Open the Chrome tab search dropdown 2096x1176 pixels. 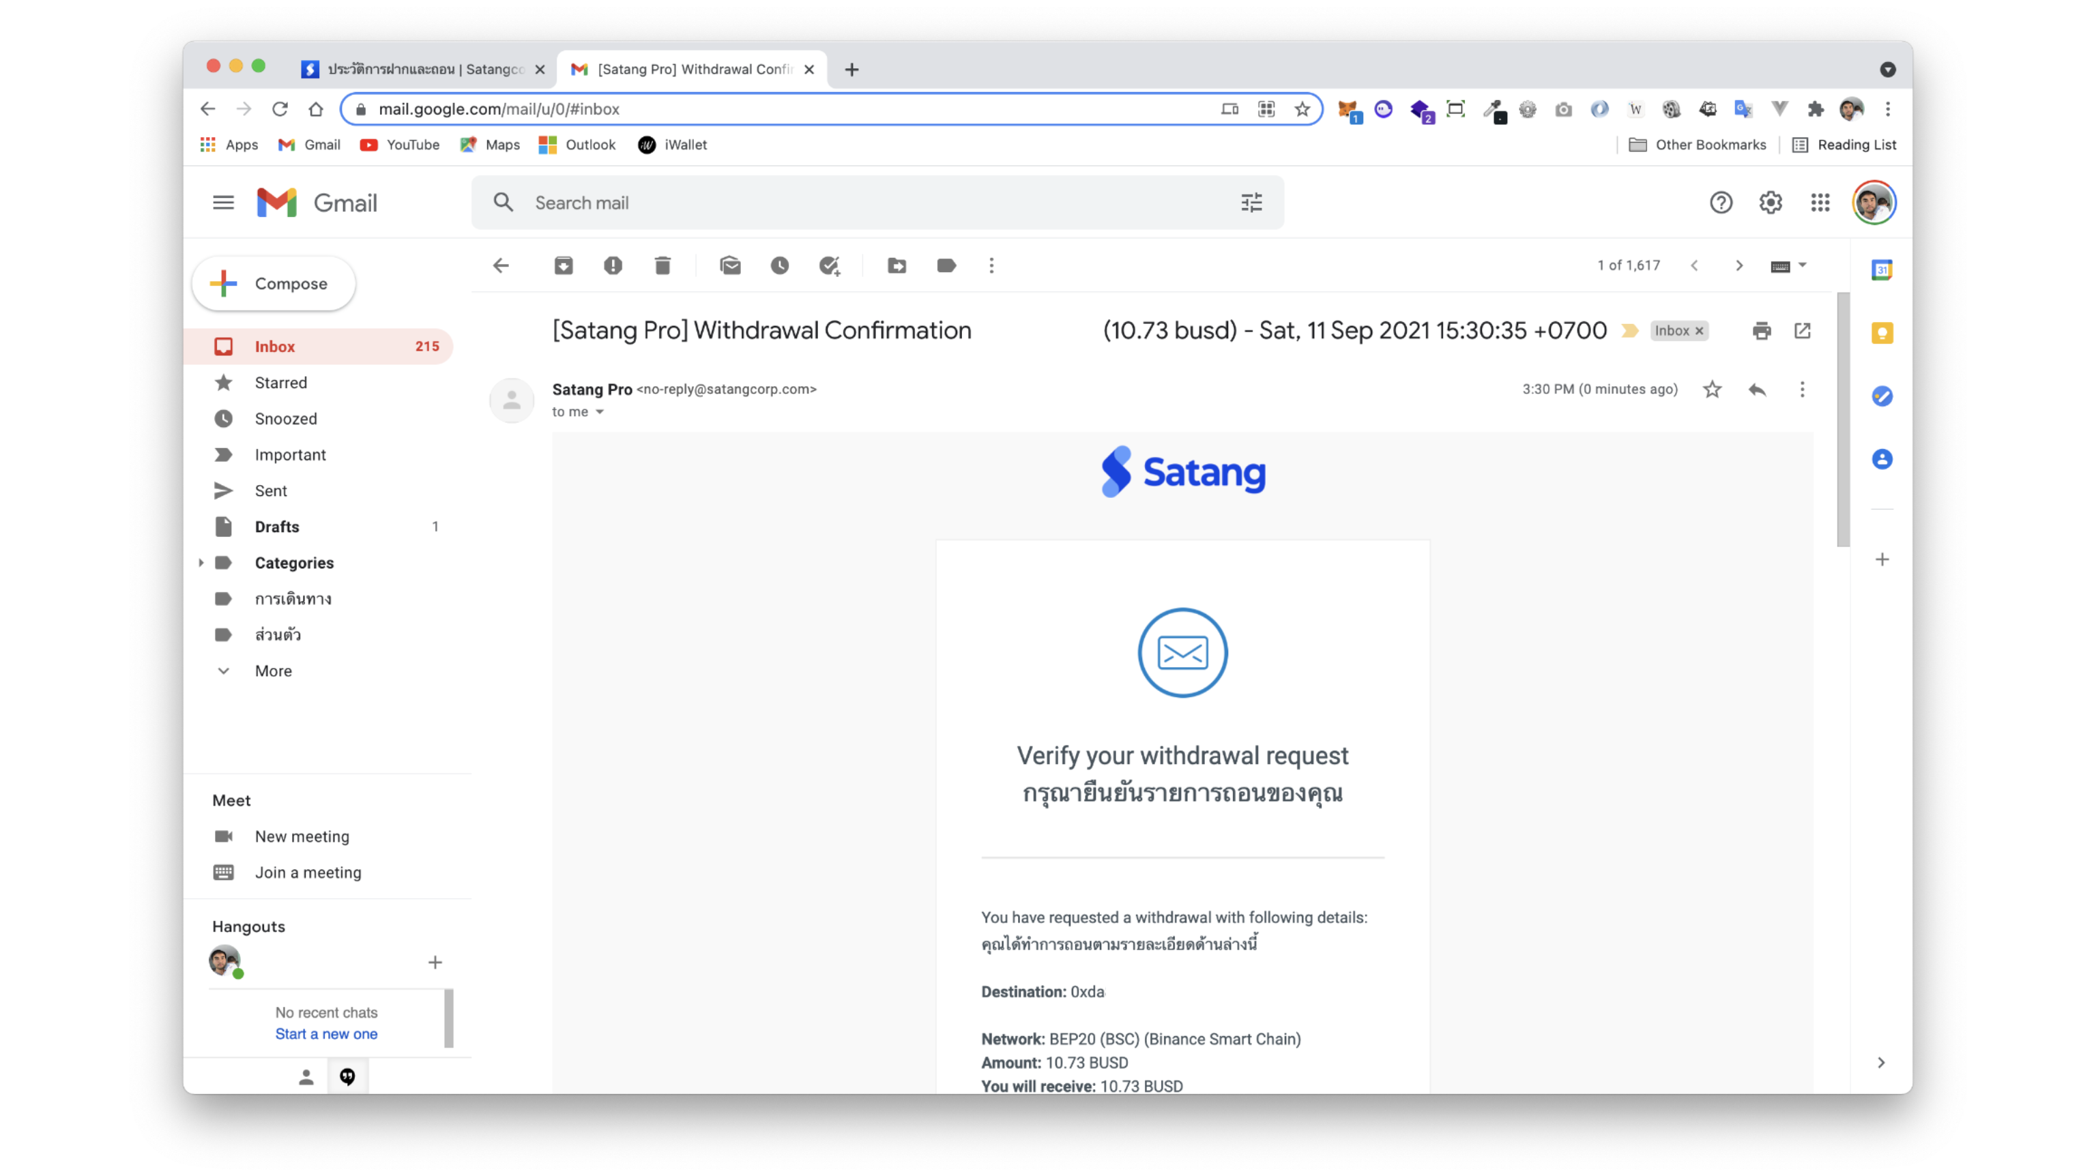tap(1888, 70)
